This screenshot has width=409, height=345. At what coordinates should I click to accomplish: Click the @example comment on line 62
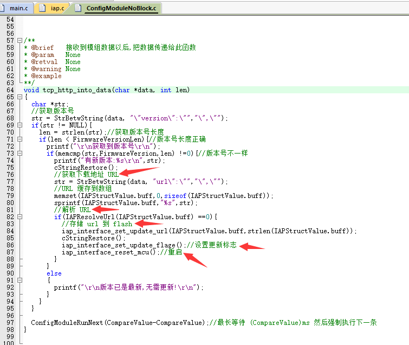click(43, 76)
